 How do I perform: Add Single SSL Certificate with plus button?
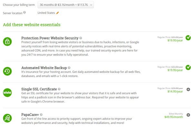click(x=188, y=89)
